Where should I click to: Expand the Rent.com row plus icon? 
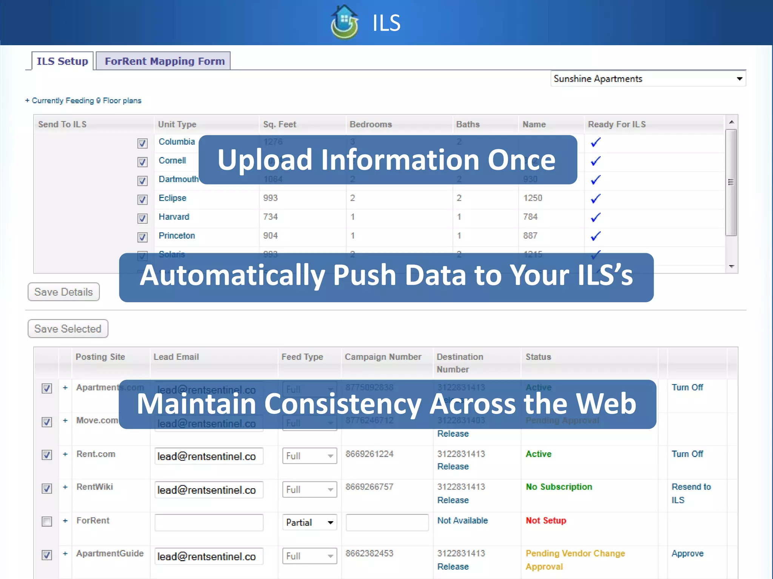click(x=65, y=454)
